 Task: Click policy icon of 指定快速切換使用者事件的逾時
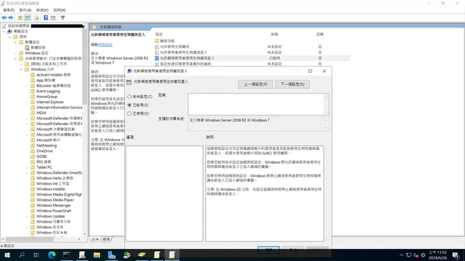coord(157,64)
